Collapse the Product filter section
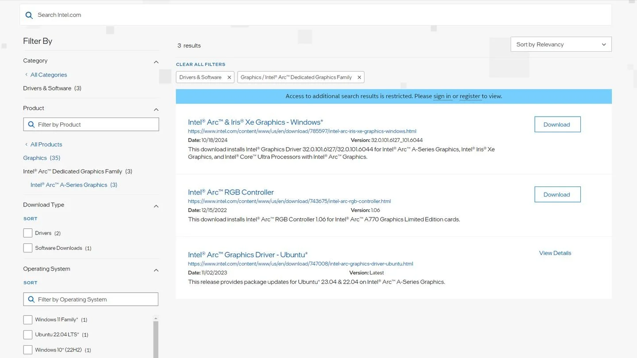The image size is (637, 358). click(x=156, y=109)
